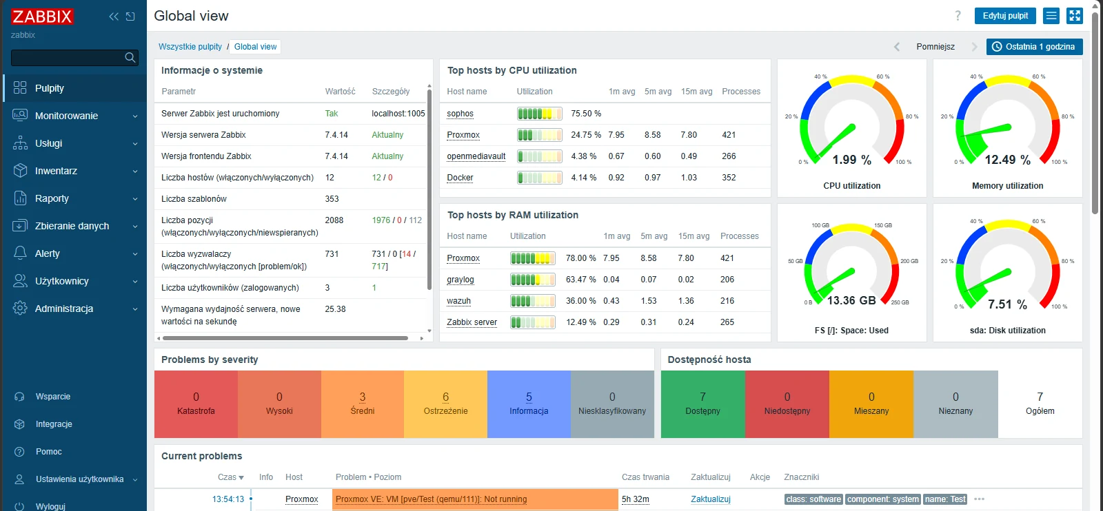
Task: Expand the Zbieranie danych menu
Action: point(74,226)
